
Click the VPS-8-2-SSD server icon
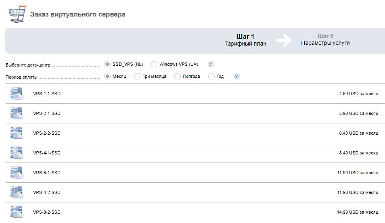17,212
